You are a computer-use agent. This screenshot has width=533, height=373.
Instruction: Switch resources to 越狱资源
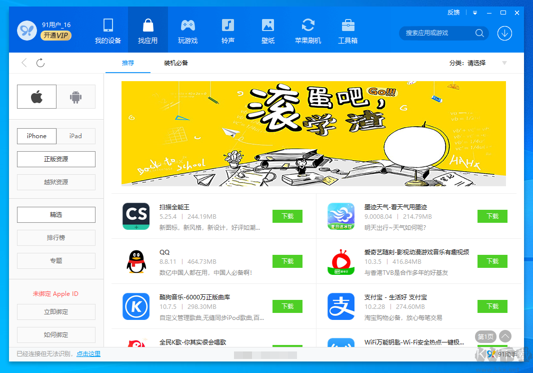coord(55,182)
